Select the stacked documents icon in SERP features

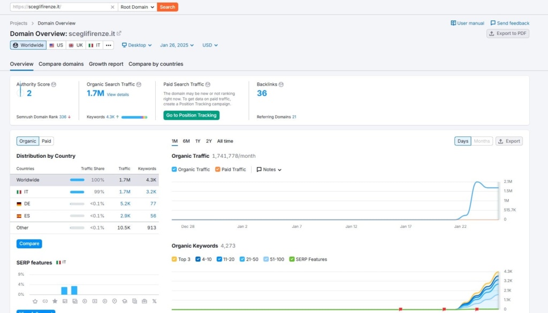point(134,301)
